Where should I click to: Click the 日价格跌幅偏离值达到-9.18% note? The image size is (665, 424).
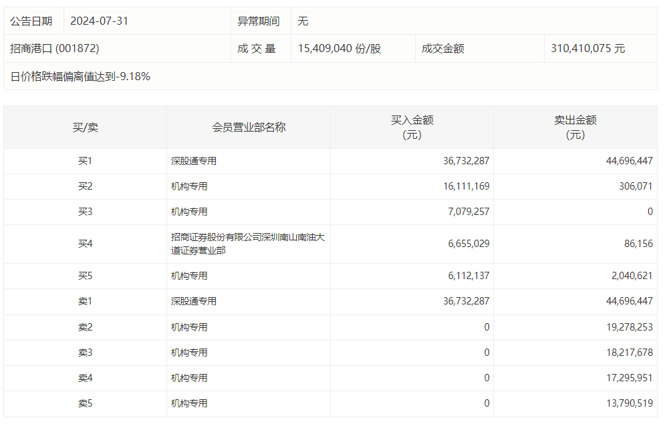(80, 76)
